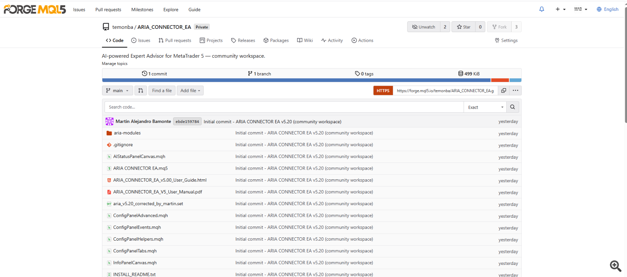
Task: Switch to the Packages tab
Action: click(x=276, y=41)
